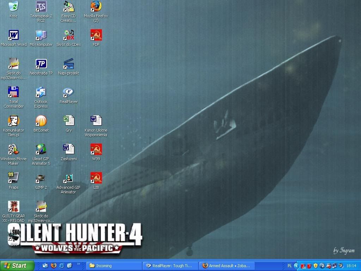
Task: Switch to the Incoming folder taskbar button
Action: click(114, 266)
